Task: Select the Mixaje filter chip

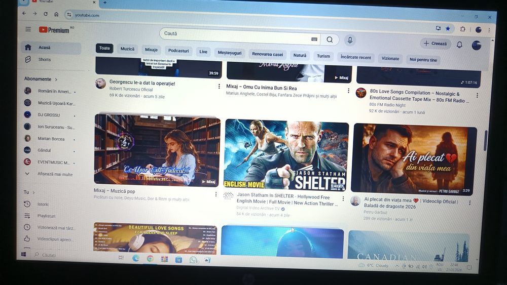Action: [x=151, y=50]
